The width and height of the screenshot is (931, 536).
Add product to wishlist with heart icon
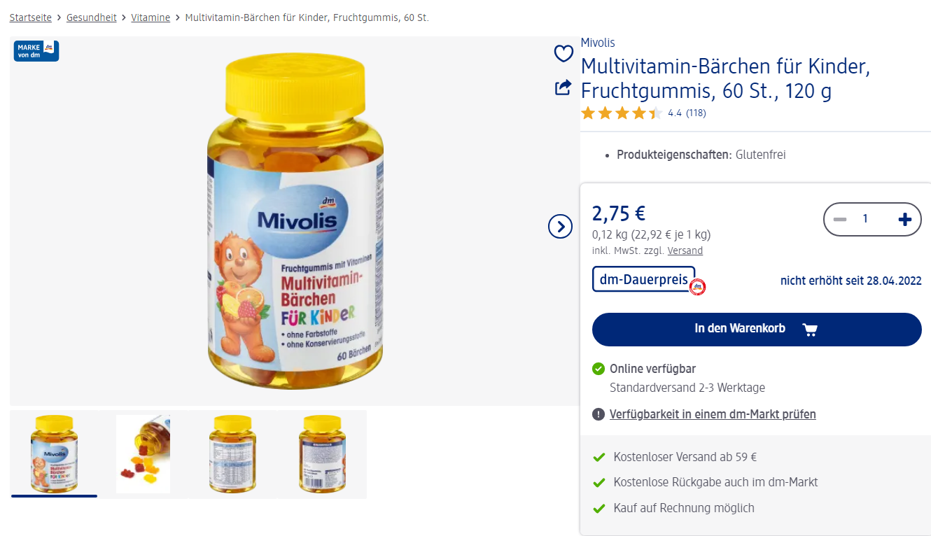click(x=563, y=53)
